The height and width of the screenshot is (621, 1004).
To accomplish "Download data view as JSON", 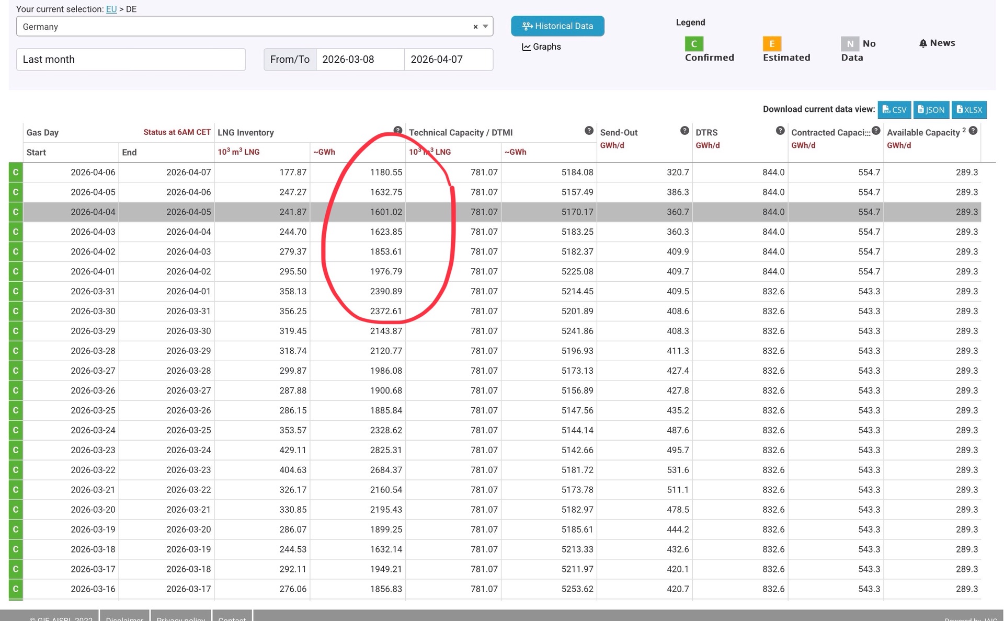I will coord(931,110).
